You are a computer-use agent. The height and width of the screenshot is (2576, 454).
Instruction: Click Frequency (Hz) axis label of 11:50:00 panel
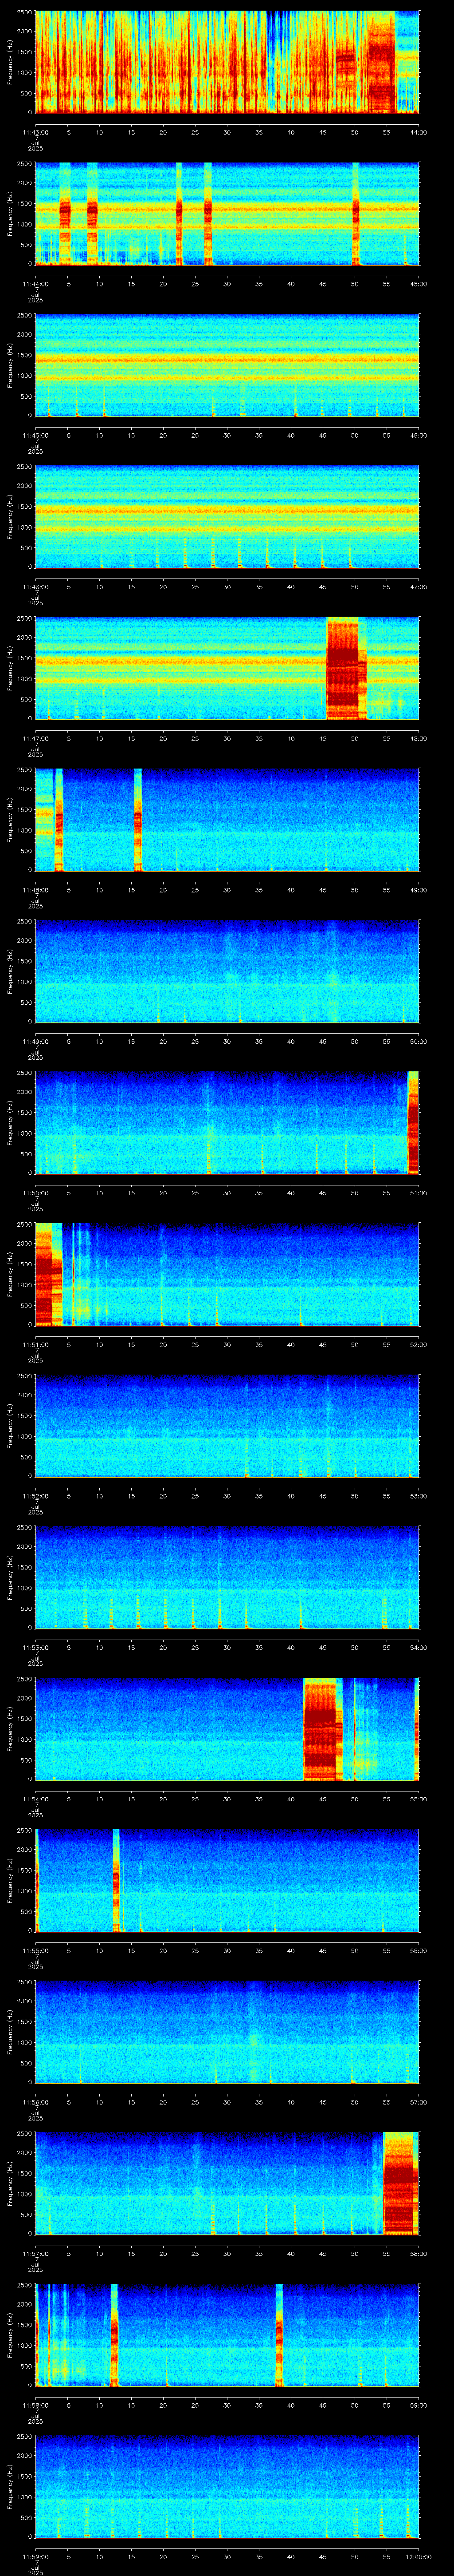coord(10,1122)
